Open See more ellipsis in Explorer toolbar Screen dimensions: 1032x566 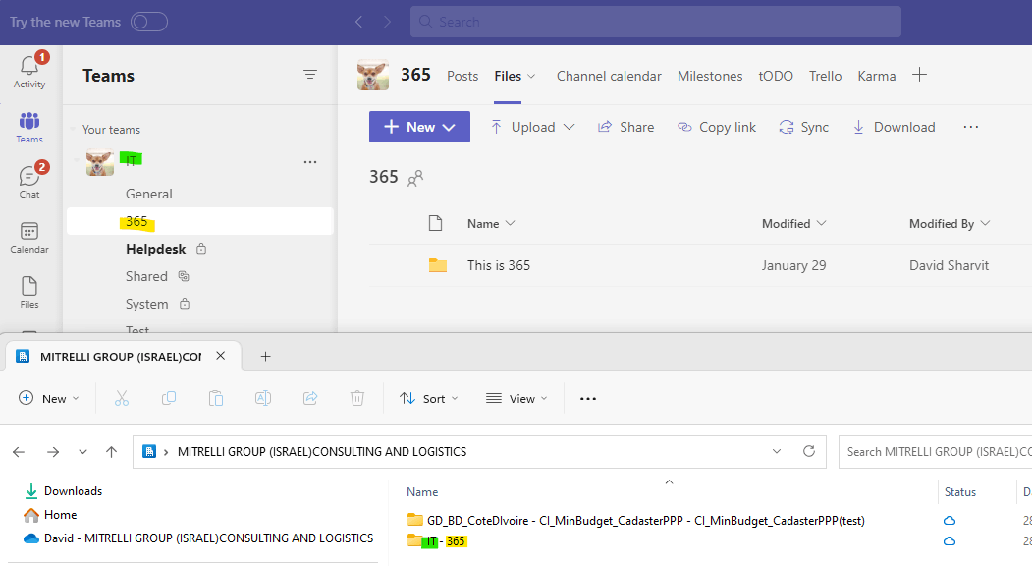[588, 399]
